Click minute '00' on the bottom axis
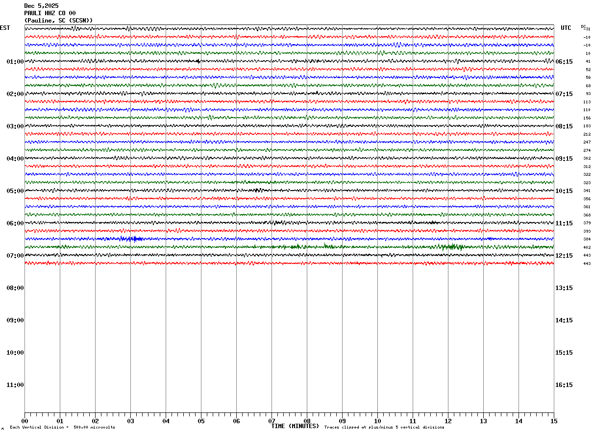This screenshot has height=434, width=593. coord(25,421)
